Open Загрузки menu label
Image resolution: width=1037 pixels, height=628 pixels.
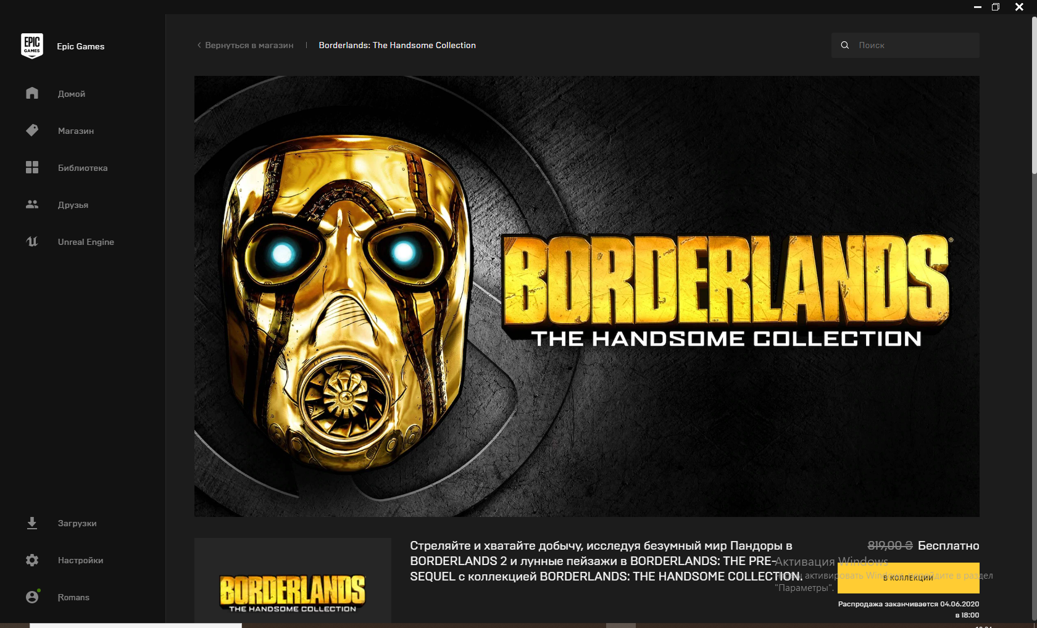click(x=77, y=523)
